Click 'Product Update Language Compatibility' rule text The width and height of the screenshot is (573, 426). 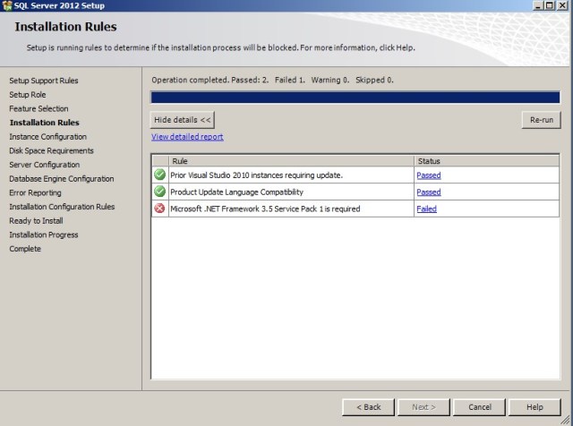[236, 192]
